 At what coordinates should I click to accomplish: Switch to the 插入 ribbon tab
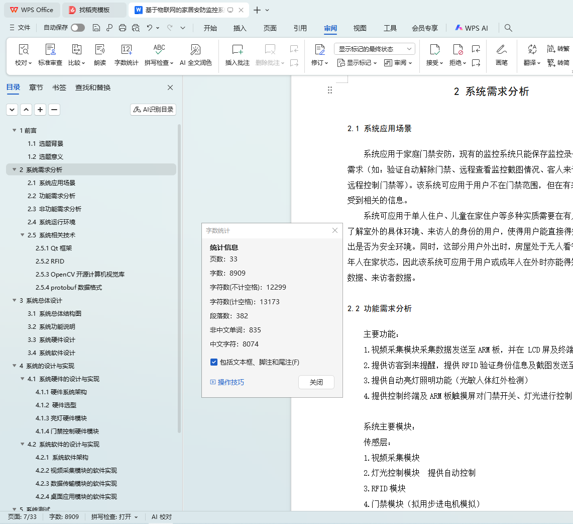[x=240, y=28]
